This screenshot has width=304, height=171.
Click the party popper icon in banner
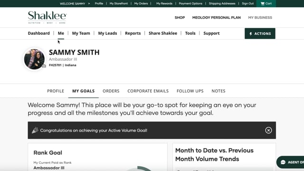[x=35, y=130]
